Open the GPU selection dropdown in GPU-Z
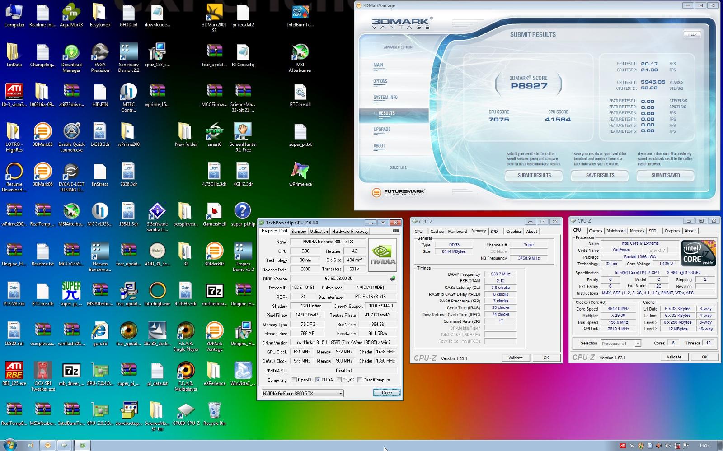Screen dimensions: 723x451 [302, 393]
